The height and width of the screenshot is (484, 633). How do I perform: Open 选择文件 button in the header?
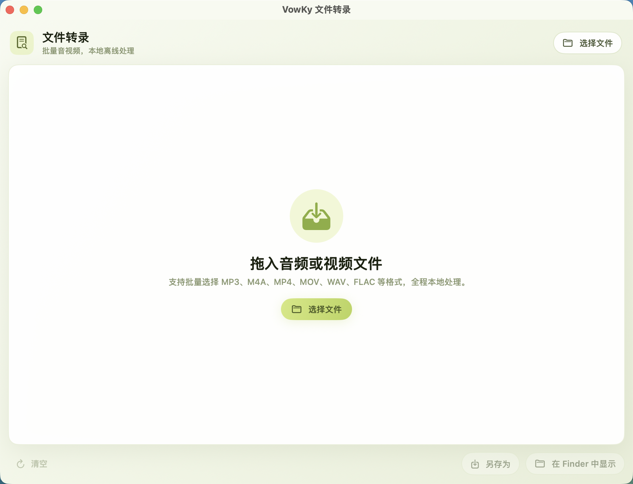pyautogui.click(x=587, y=43)
